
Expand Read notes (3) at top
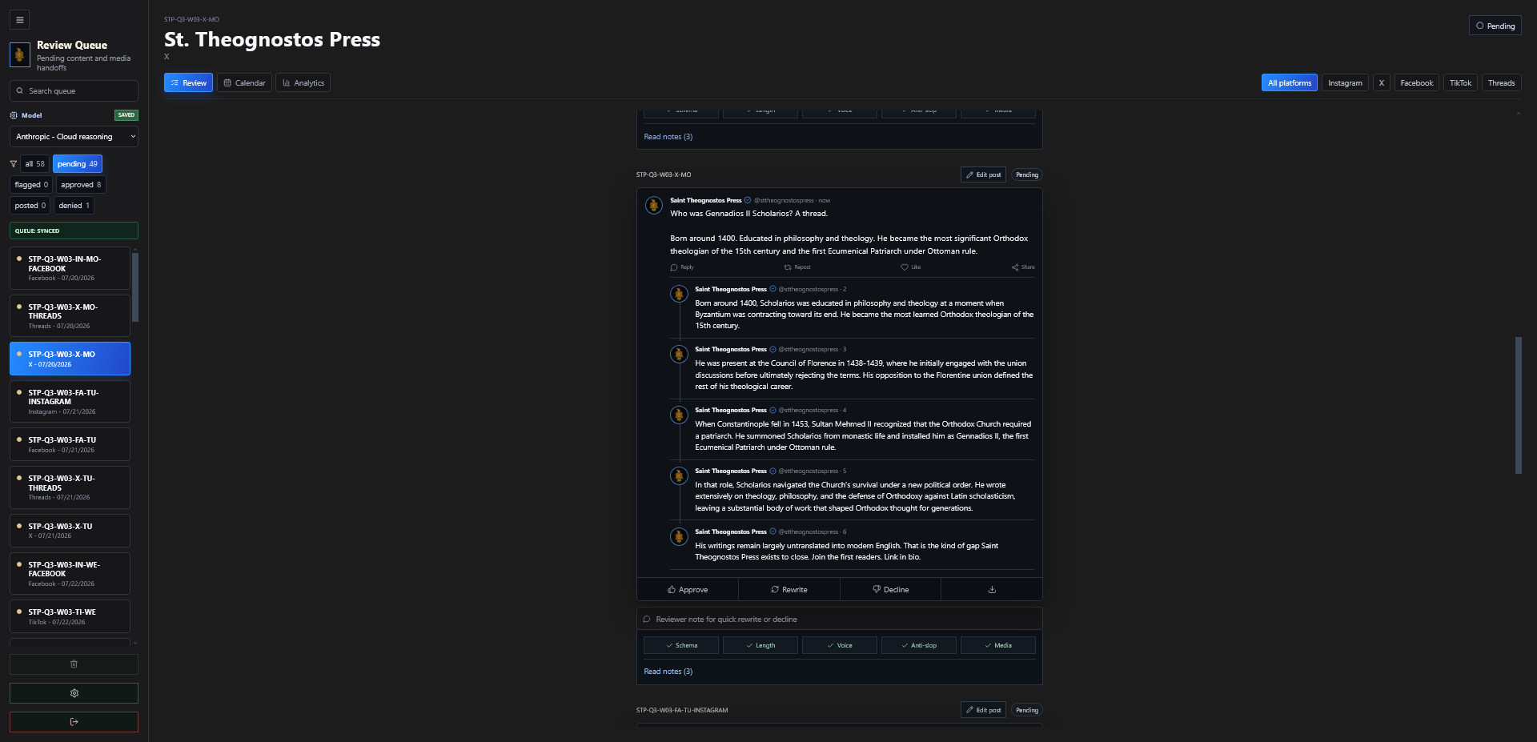pos(668,137)
